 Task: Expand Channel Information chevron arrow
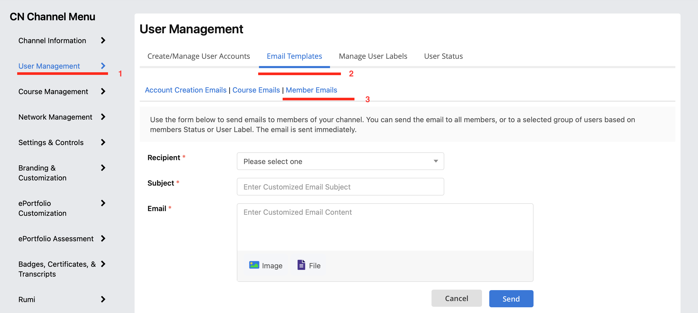pos(103,41)
